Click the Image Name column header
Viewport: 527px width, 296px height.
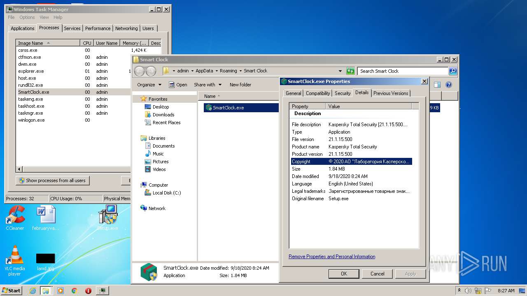click(x=48, y=43)
